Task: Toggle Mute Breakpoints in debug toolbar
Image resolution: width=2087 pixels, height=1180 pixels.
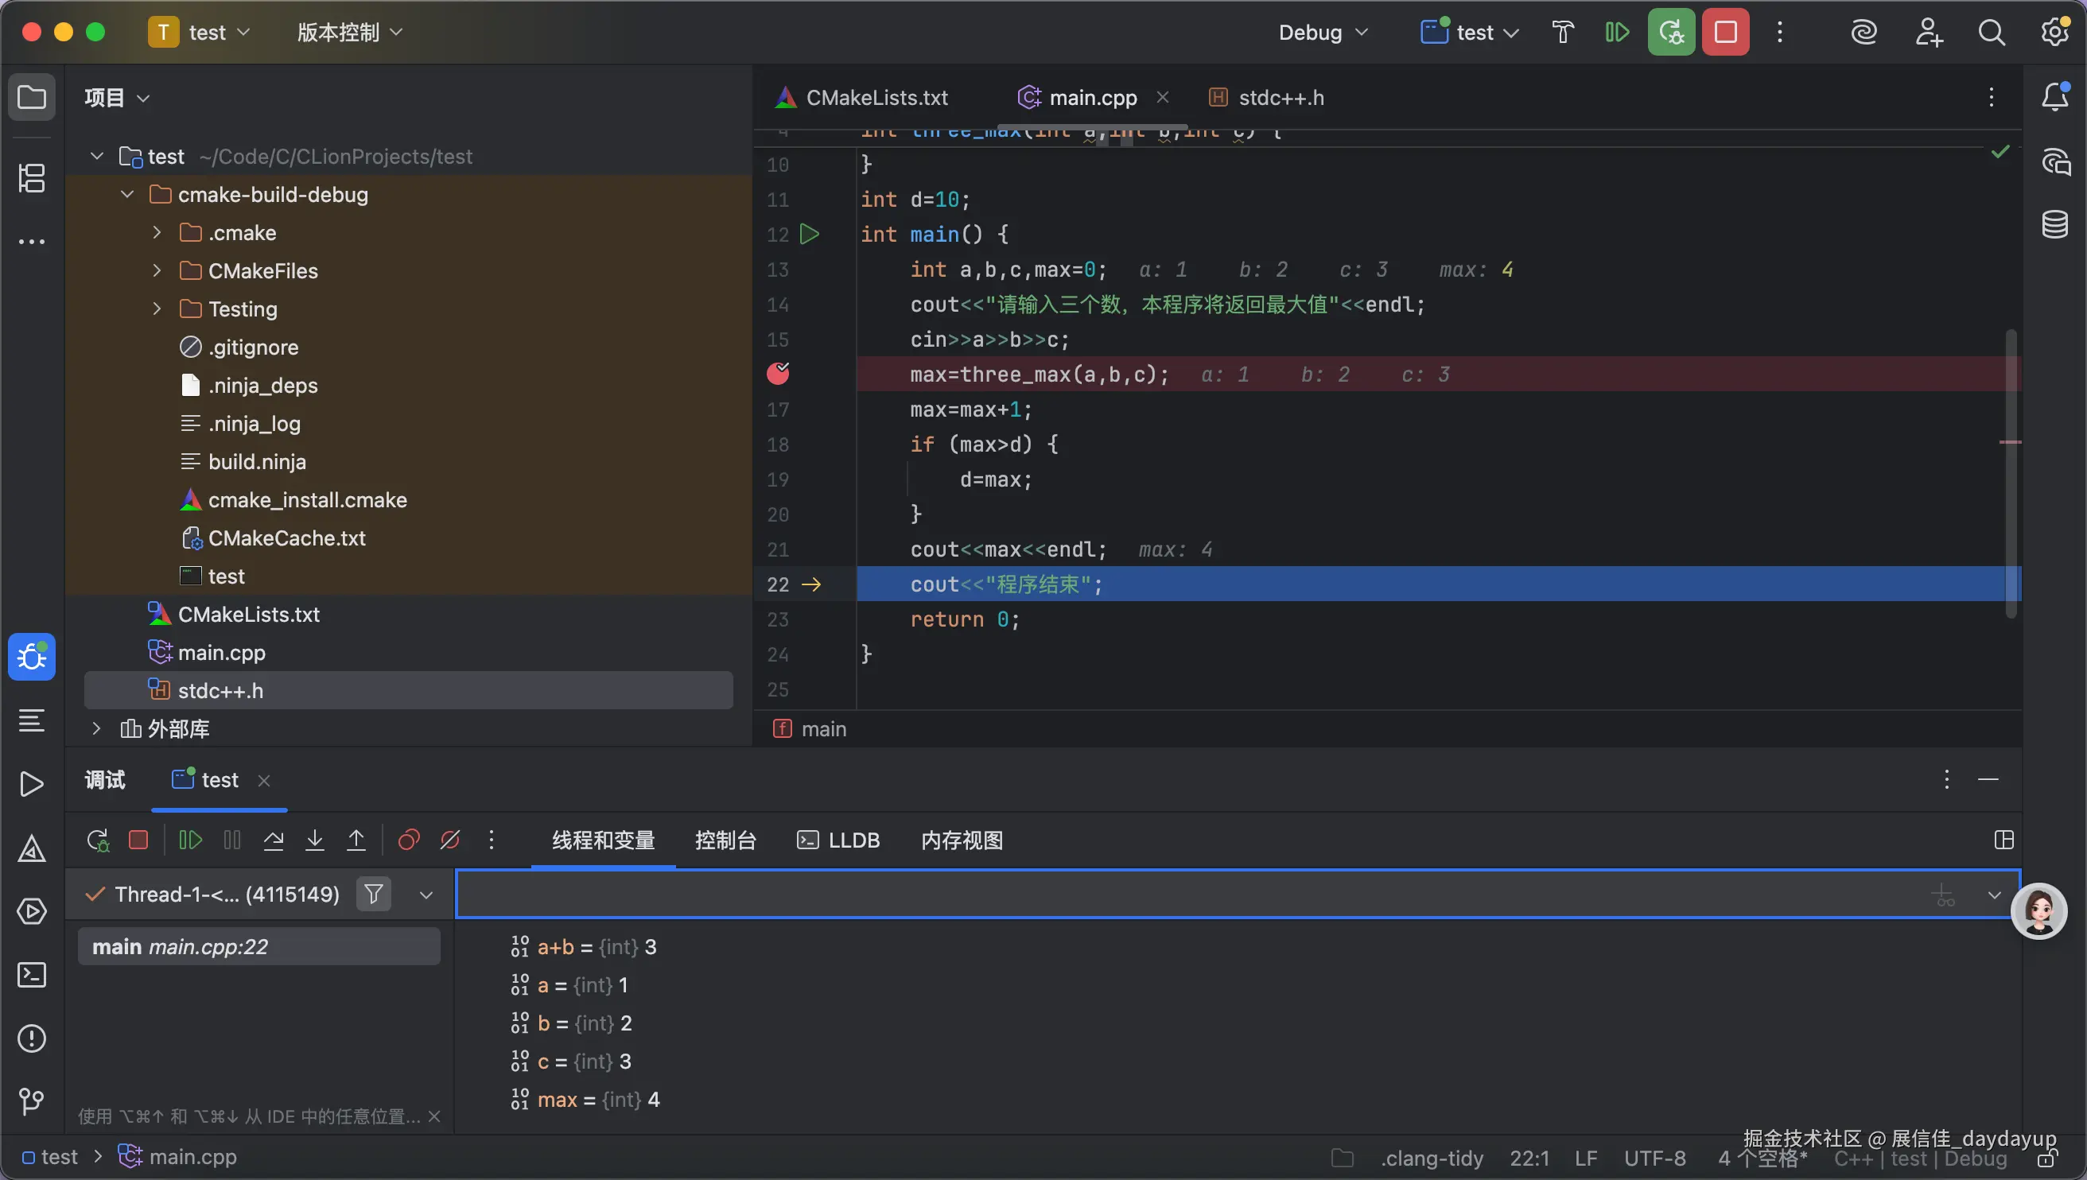Action: point(450,840)
